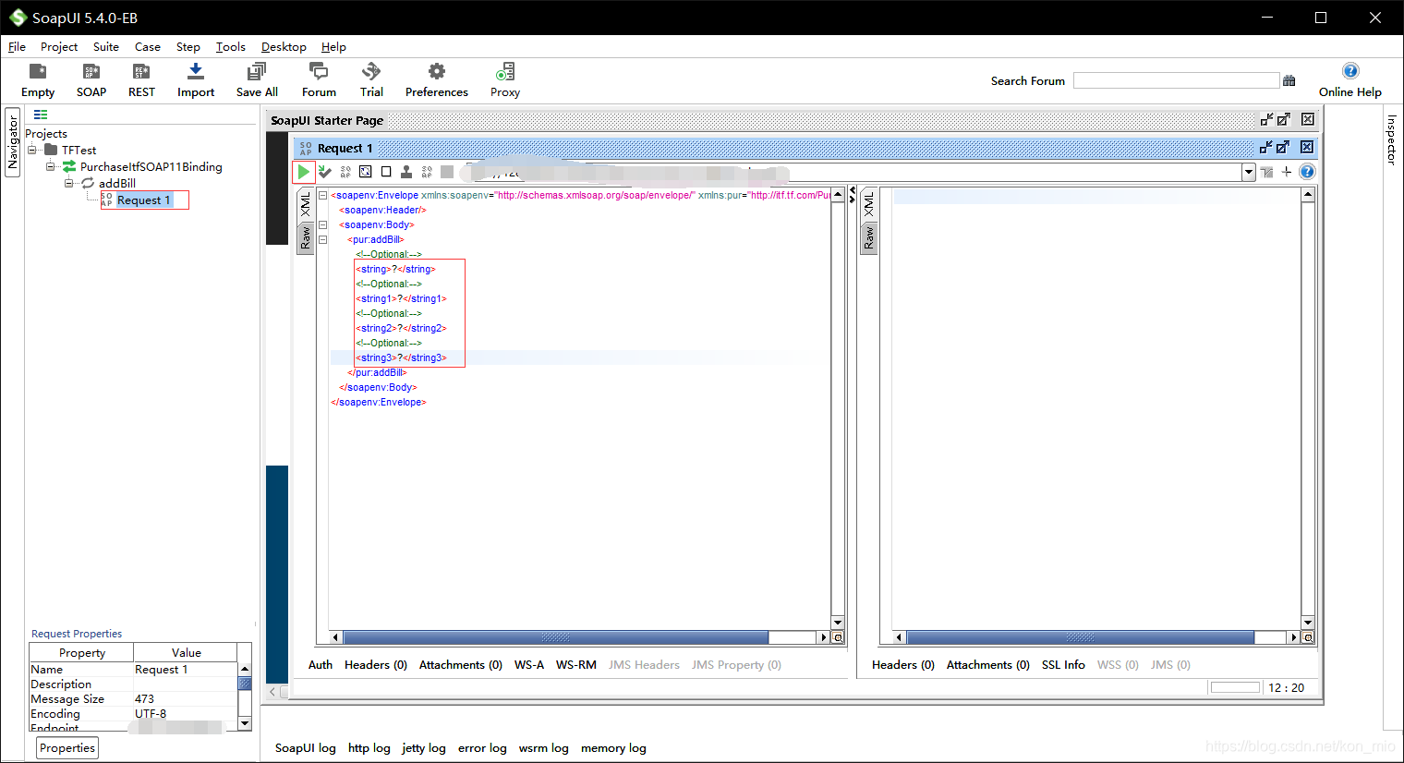Click the SOAP icon right of the stamp icon
Screen dimensions: 1404x763
pyautogui.click(x=427, y=172)
